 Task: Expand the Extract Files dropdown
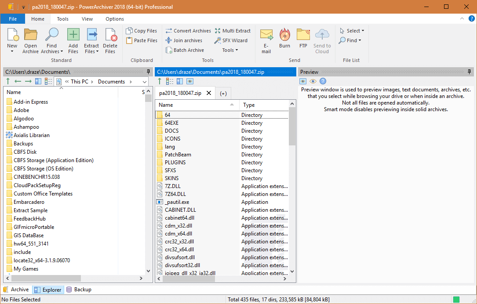click(91, 51)
